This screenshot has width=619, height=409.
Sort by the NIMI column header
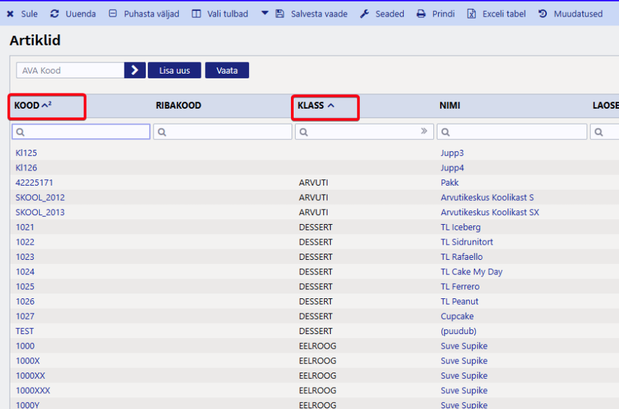450,106
